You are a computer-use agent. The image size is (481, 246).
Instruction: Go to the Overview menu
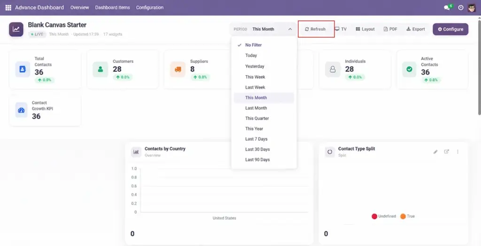[x=79, y=8]
